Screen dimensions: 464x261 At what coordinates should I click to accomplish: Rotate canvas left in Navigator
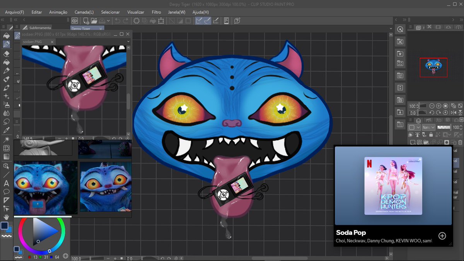(x=432, y=113)
